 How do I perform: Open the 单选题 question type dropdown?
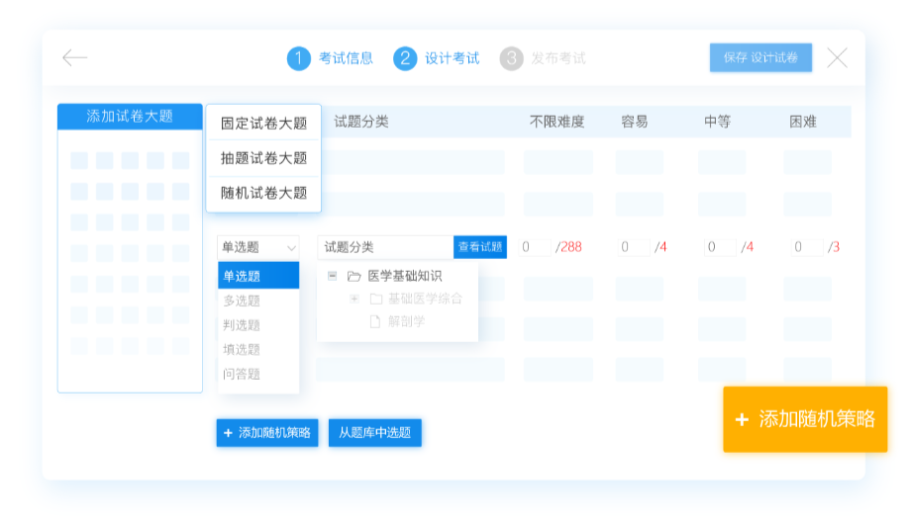(257, 247)
